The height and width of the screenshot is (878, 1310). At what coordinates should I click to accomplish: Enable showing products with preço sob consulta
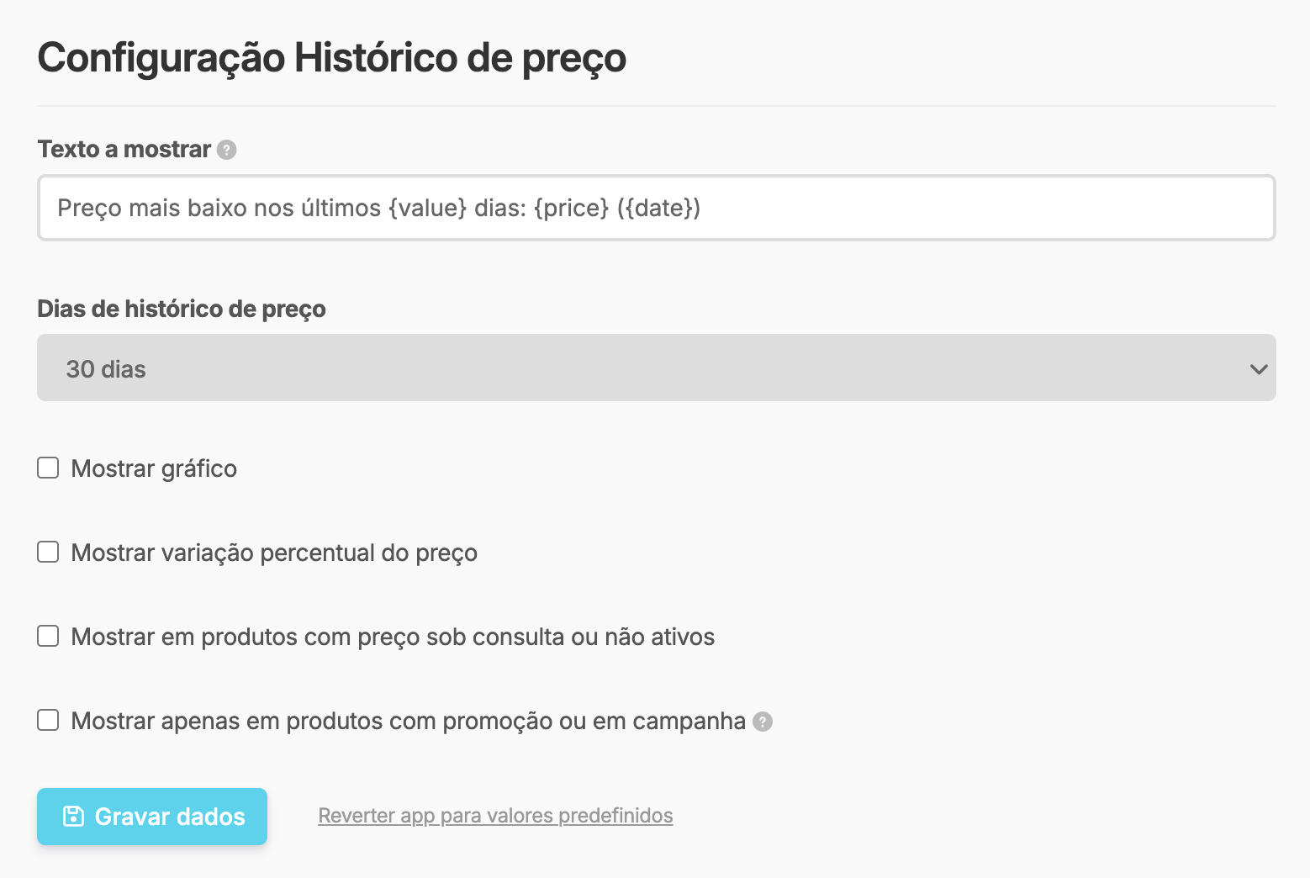[47, 636]
